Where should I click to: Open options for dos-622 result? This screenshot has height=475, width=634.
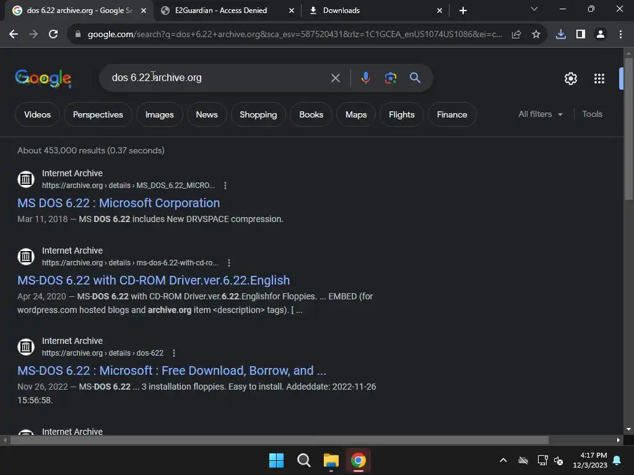174,353
